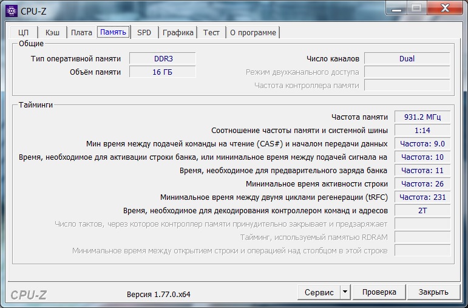The image size is (468, 308).
Task: Click the 16 ГБ memory size field
Action: (x=163, y=72)
